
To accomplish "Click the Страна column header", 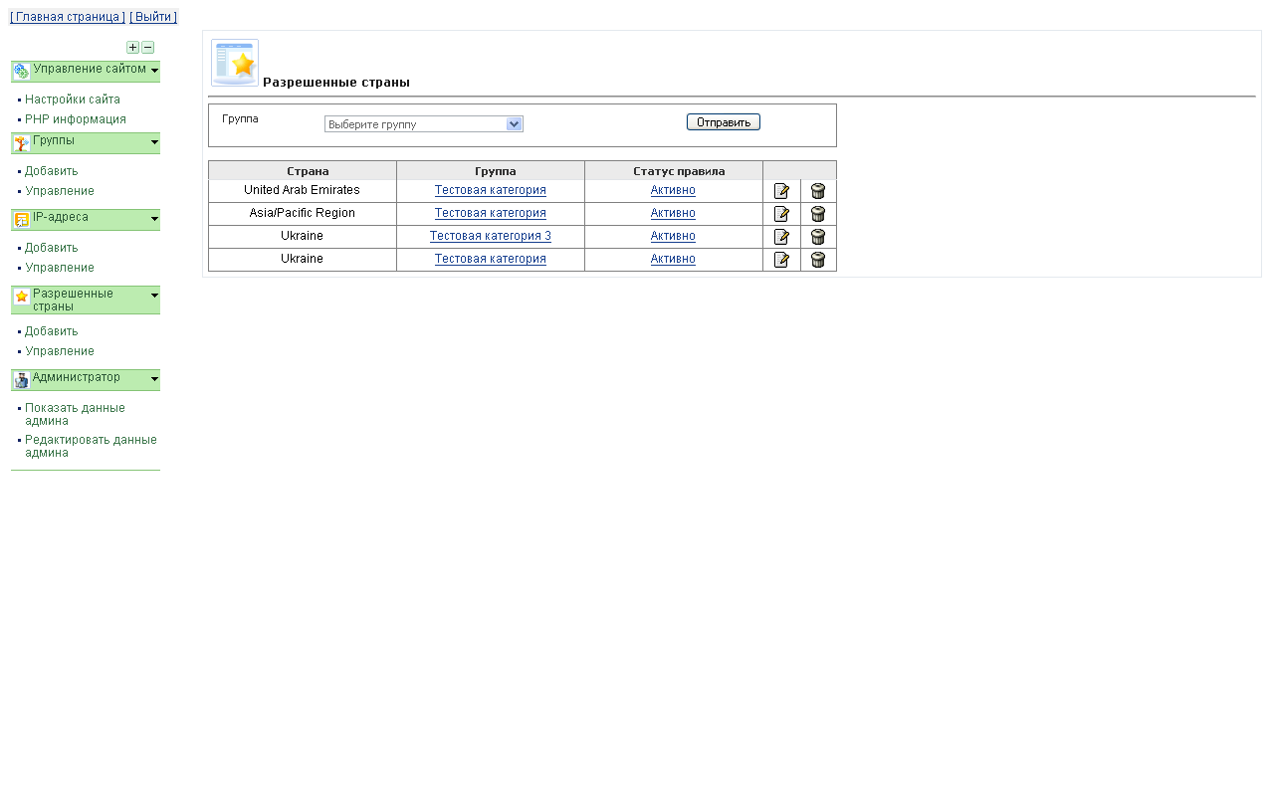I will tap(303, 171).
